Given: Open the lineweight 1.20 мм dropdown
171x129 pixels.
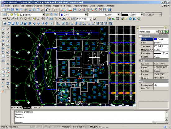Looking at the screenshot, I should [x=142, y=15].
